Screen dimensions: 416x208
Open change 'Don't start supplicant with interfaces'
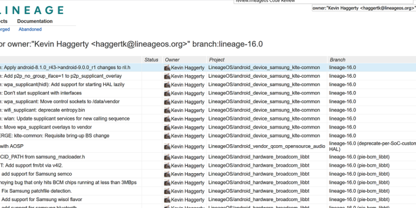coord(43,93)
